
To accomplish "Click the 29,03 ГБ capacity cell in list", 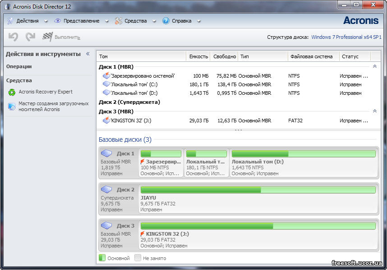I will tap(199, 121).
